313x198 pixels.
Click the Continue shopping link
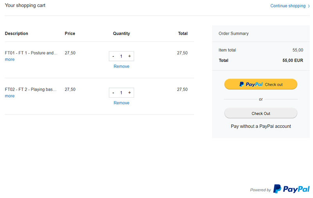coord(288,6)
